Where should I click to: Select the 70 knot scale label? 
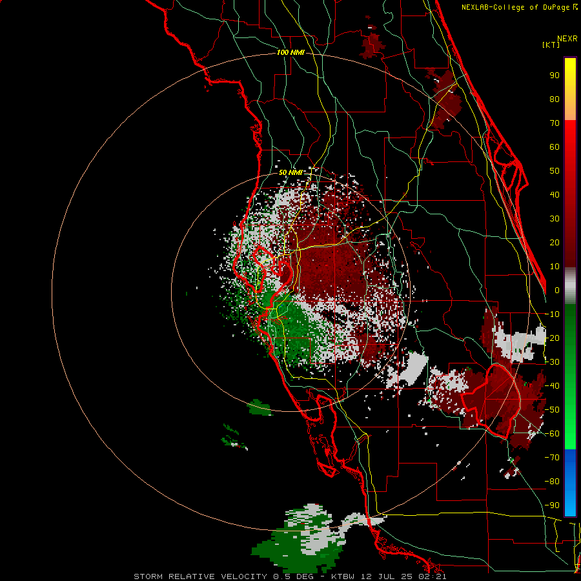click(x=555, y=123)
